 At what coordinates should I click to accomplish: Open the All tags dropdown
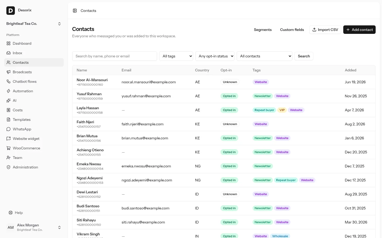coord(176,56)
